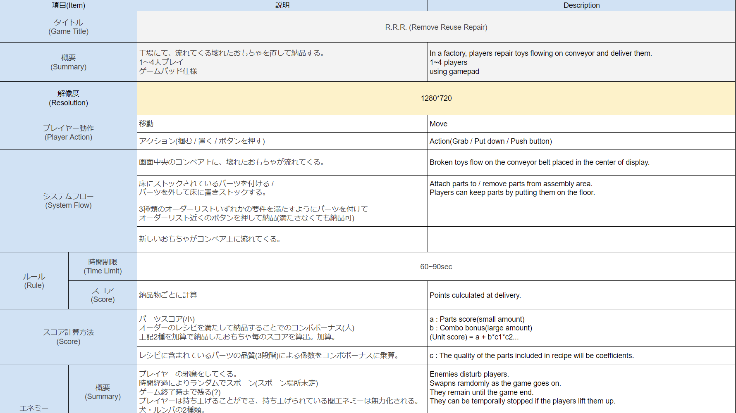Select the 'Attach parts to / remove parts' cell

pos(582,188)
